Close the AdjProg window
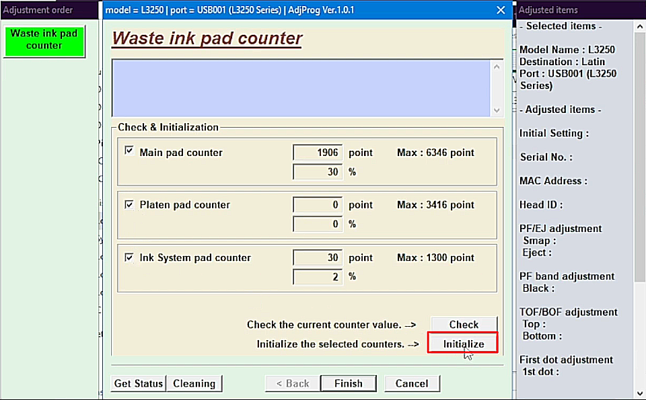This screenshot has height=400, width=646. 501,10
